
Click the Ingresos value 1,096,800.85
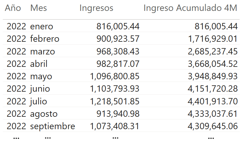click(x=115, y=77)
